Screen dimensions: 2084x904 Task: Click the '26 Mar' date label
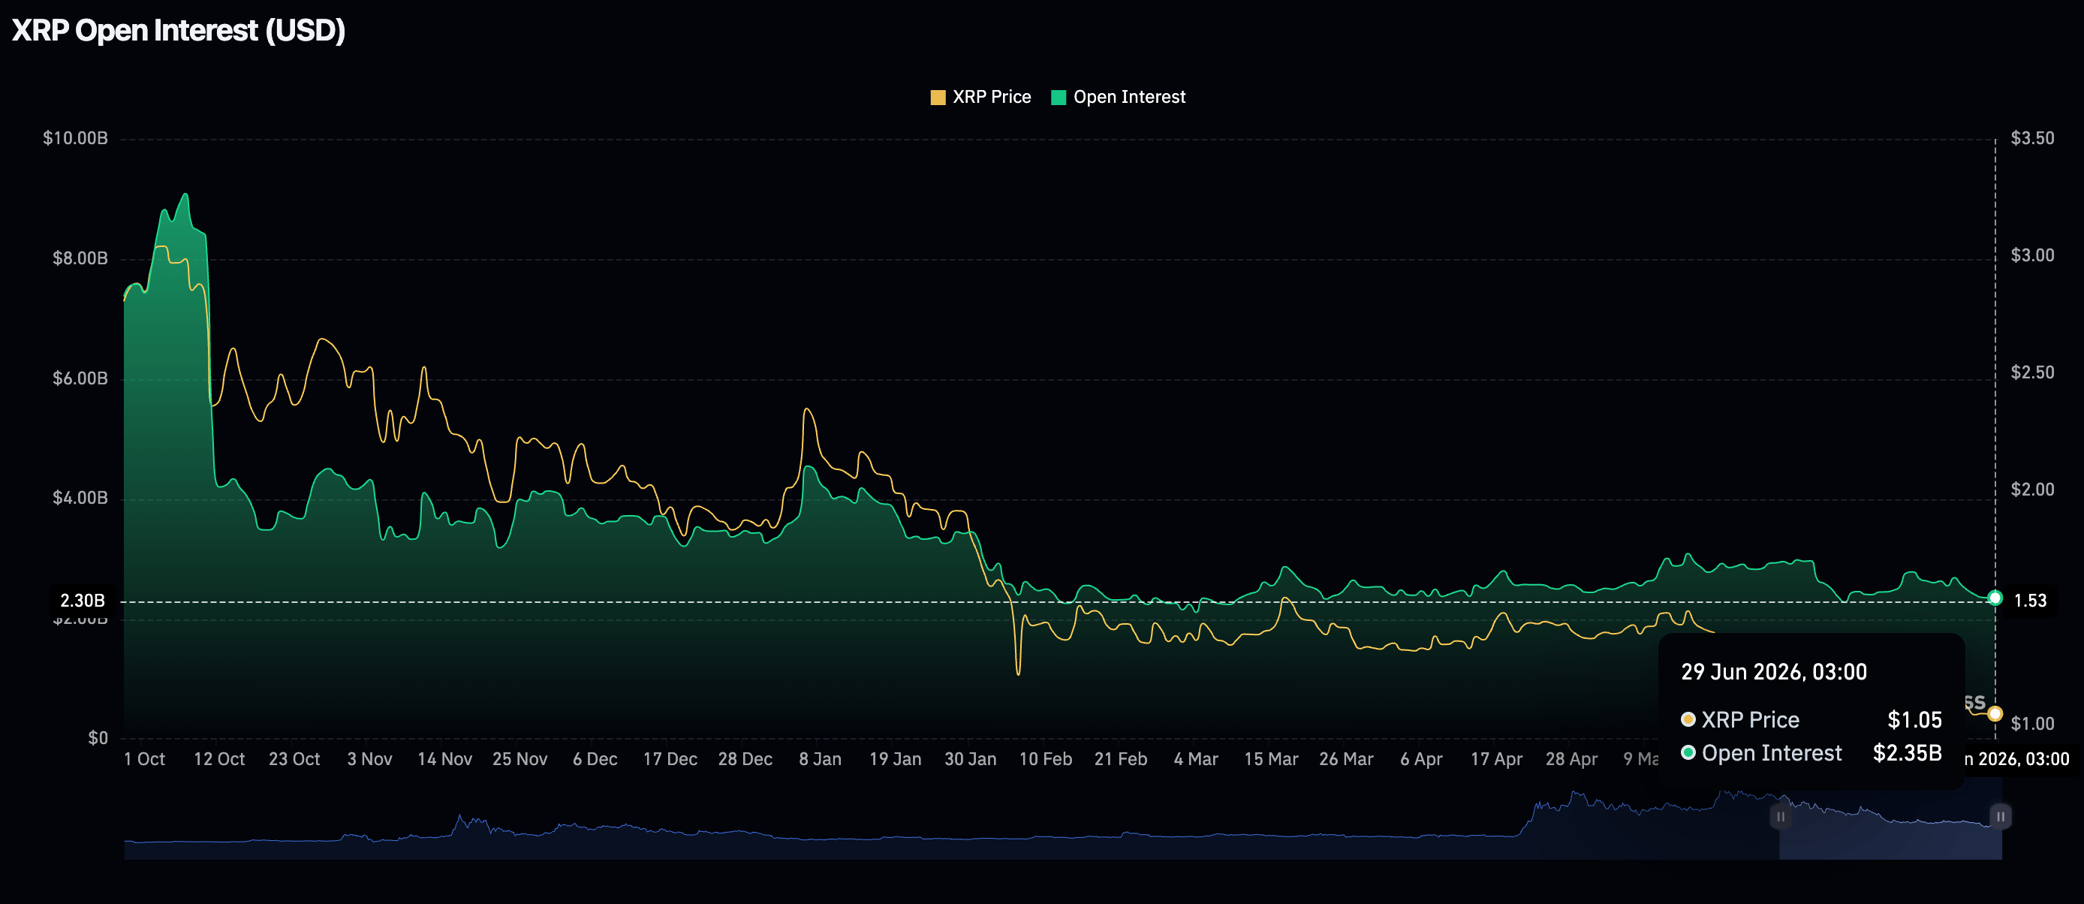[x=1346, y=759]
